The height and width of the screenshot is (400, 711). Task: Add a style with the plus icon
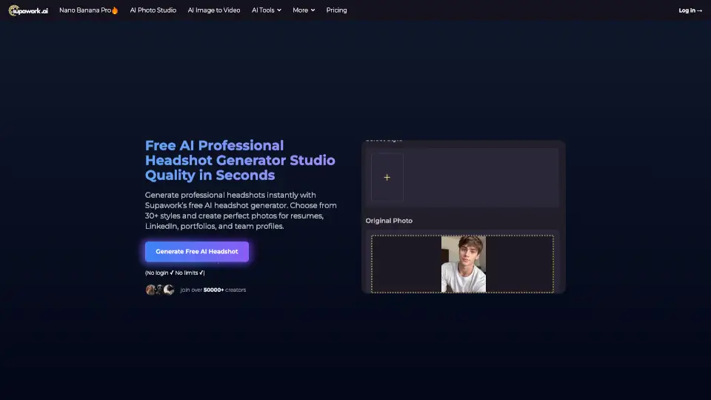point(387,177)
